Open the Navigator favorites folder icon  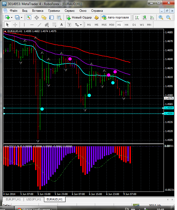[x=44, y=18]
